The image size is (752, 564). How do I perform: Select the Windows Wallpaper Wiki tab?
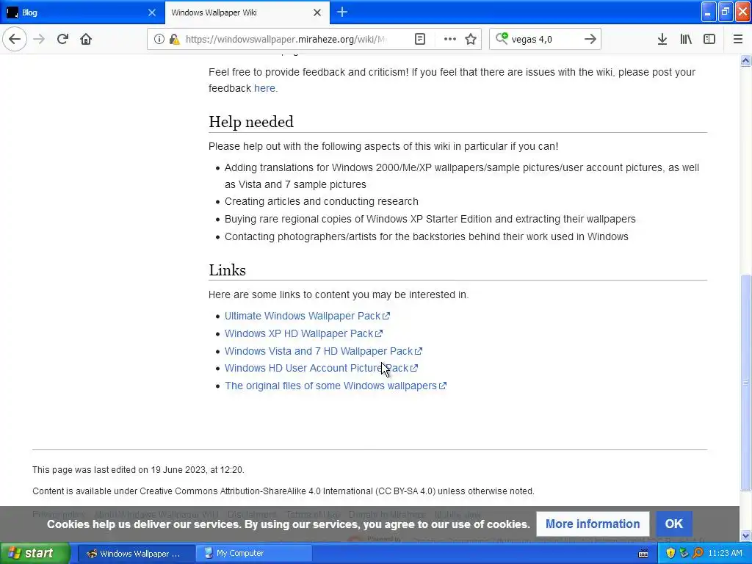coord(247,12)
